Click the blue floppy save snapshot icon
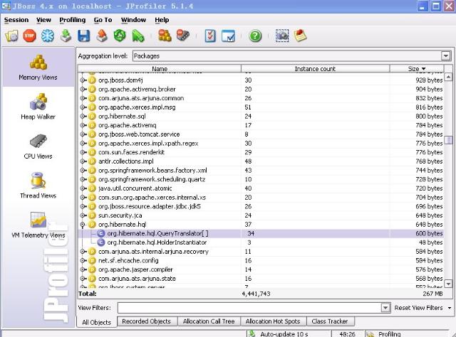Viewport: 456px width, 337px height. click(84, 36)
